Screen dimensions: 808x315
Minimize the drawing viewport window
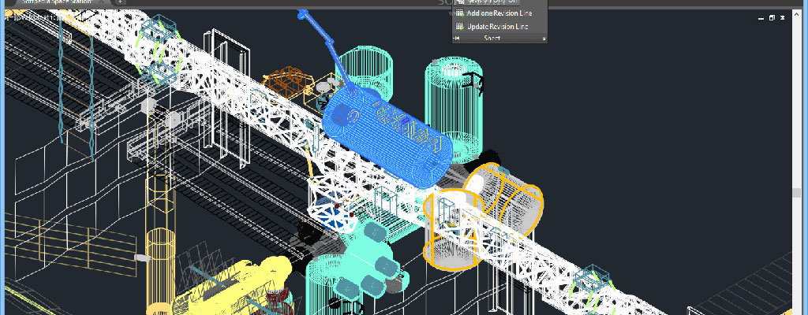[x=761, y=18]
